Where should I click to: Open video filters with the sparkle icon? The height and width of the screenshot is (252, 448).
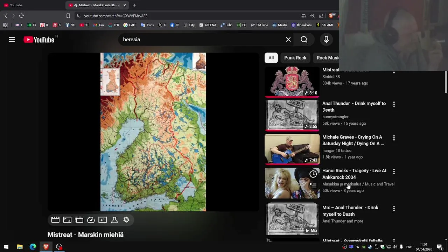(103, 220)
